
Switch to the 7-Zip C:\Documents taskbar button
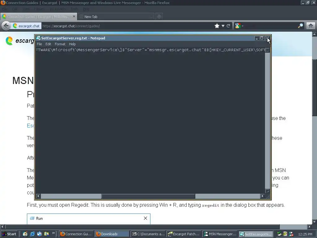click(148, 234)
